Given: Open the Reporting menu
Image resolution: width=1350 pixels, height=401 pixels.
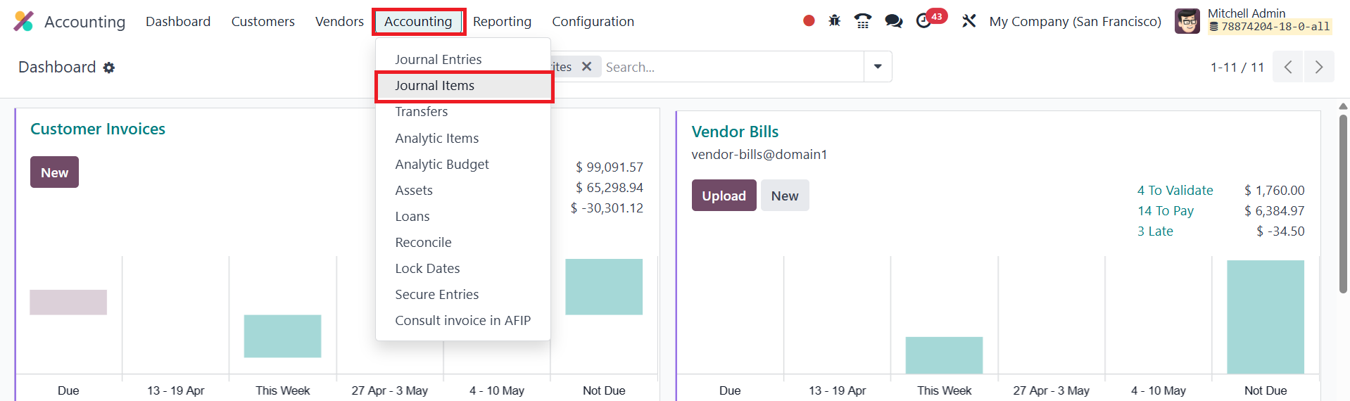Looking at the screenshot, I should (502, 22).
